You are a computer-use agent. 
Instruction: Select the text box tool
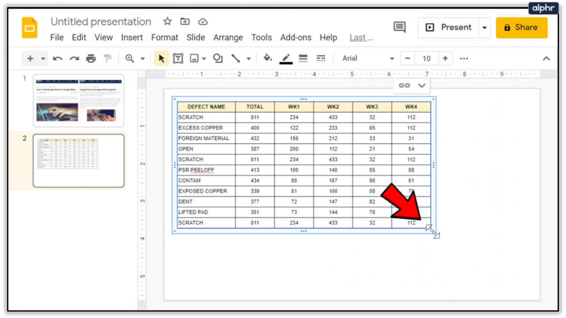tap(178, 58)
